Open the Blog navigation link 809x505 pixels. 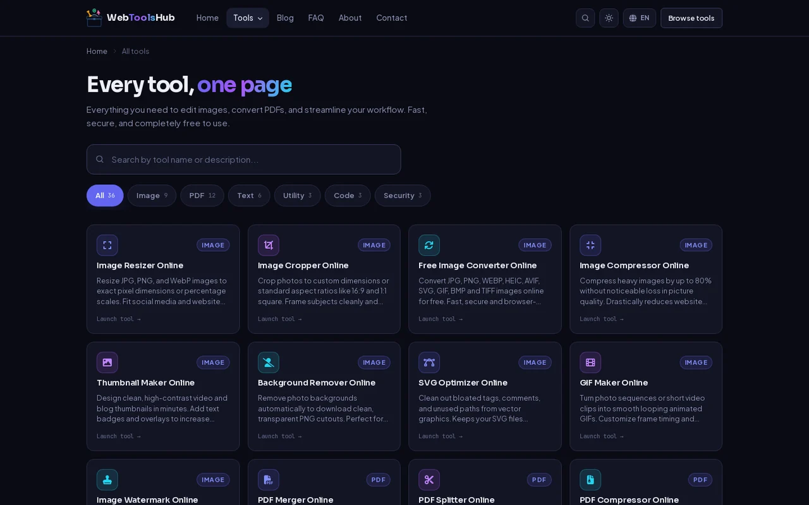click(285, 18)
